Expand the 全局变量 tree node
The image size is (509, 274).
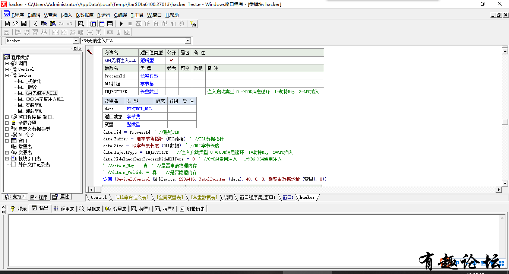(7, 123)
